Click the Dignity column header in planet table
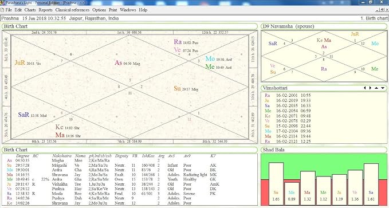Viewport: 389px width, 208px height. (x=121, y=156)
